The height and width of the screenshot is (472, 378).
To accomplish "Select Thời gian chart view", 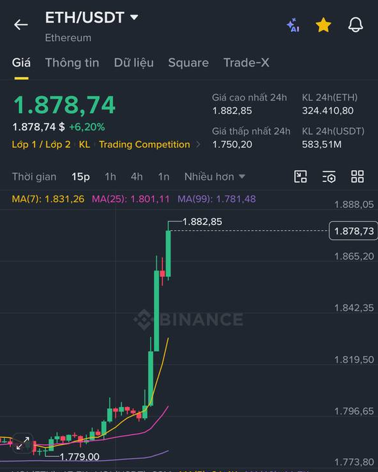I will coord(34,177).
